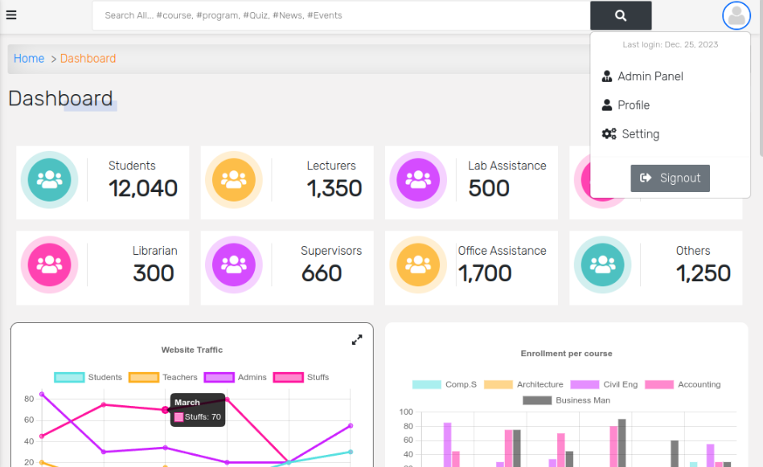763x467 pixels.
Task: Expand the Website Traffic chart to fullscreen
Action: tap(357, 339)
